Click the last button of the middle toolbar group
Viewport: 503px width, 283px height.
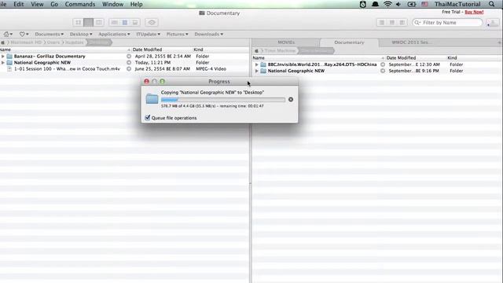point(135,23)
